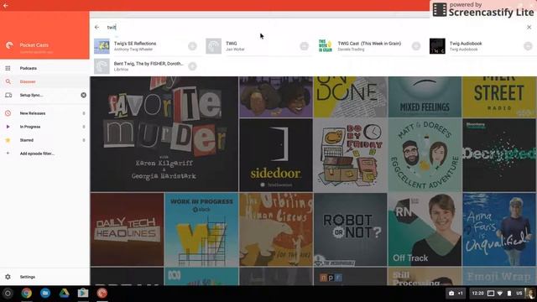Open the This Week in Grain artwork
The image size is (537, 302).
[326, 46]
